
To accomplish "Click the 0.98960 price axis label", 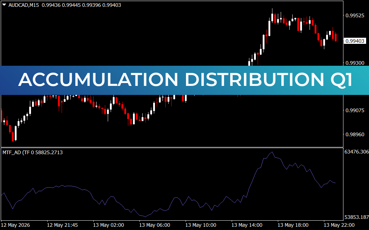I will coord(355,134).
